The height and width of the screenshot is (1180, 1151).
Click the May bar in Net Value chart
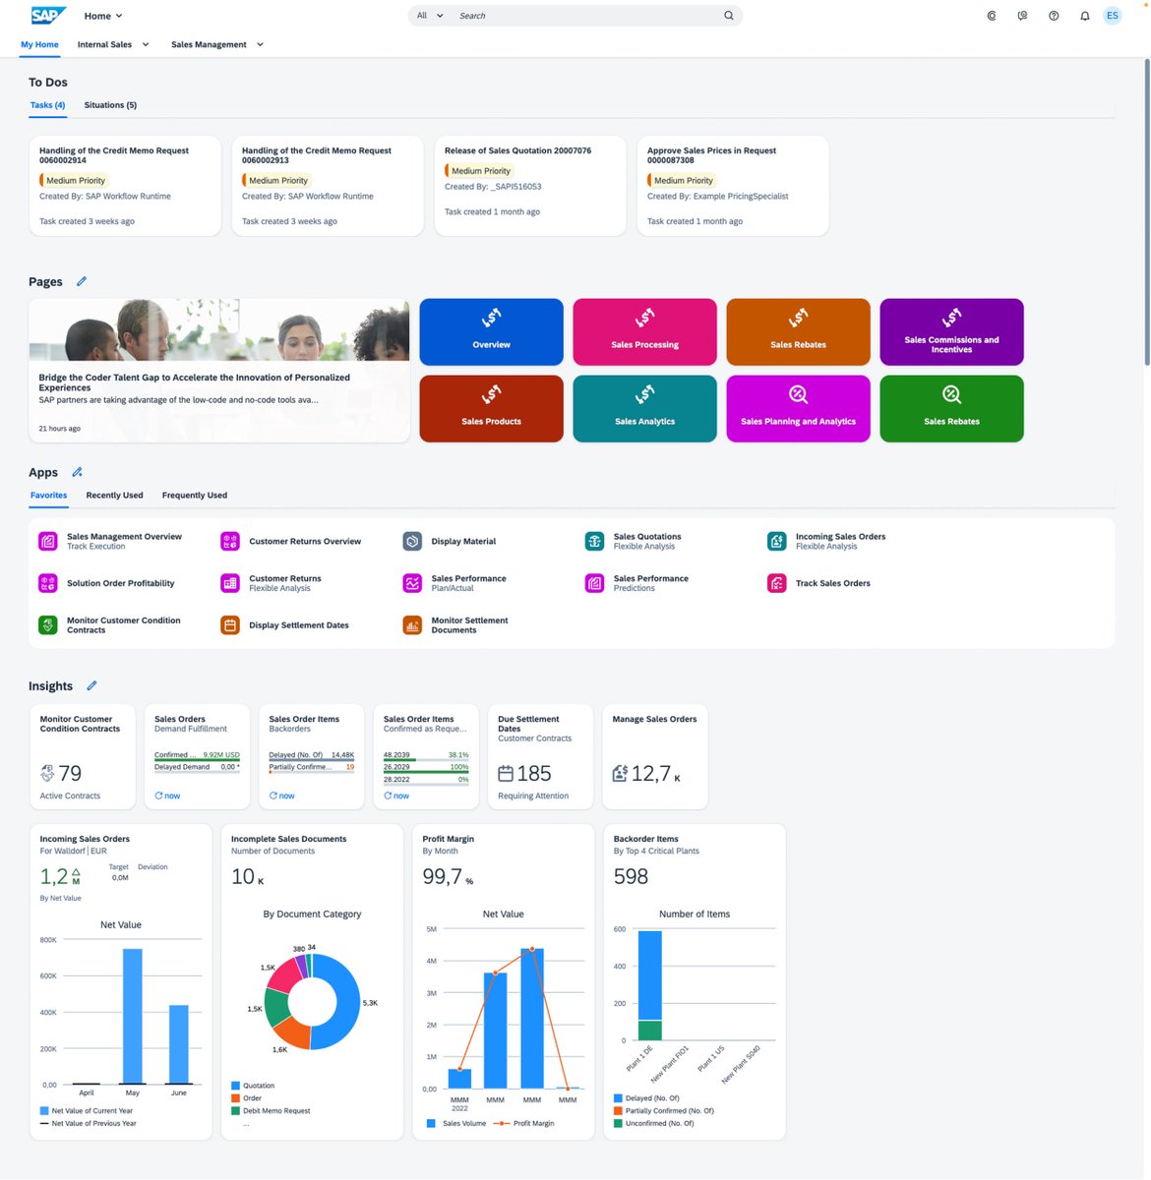coord(132,1016)
